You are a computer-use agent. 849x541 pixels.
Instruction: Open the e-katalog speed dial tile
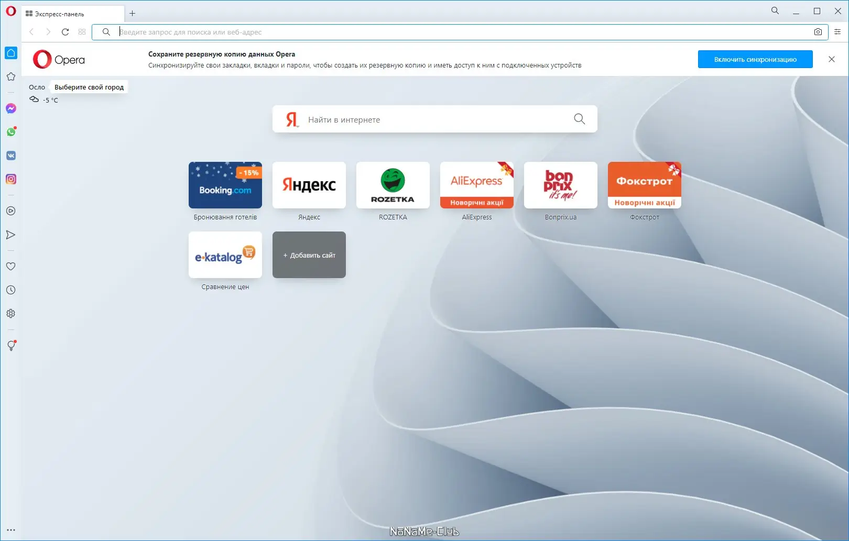click(x=225, y=255)
